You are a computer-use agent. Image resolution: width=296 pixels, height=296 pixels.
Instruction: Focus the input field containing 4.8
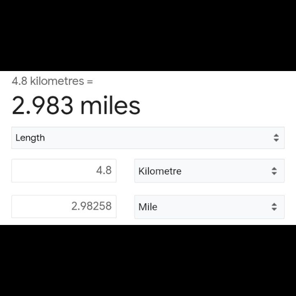[64, 171]
